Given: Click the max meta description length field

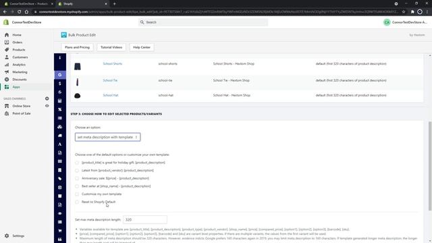Looking at the screenshot, I should tap(145, 219).
